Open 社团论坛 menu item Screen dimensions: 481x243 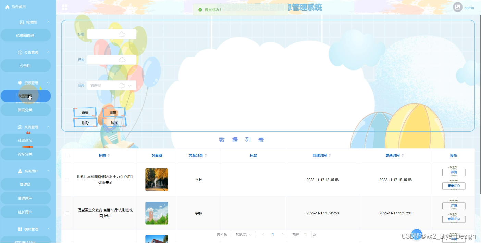pos(25,140)
